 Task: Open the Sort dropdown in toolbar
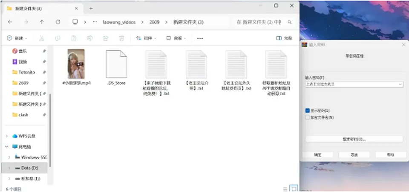click(146, 38)
